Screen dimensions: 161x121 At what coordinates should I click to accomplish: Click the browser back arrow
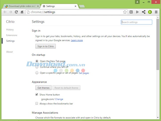tap(5, 12)
